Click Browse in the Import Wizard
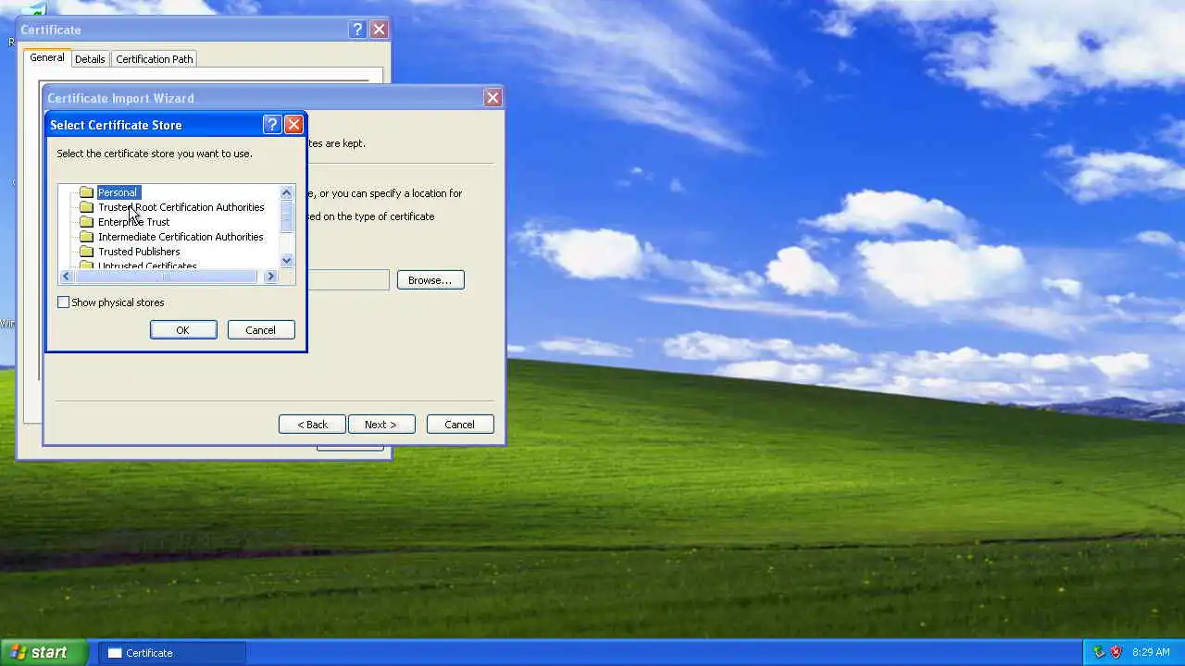The height and width of the screenshot is (666, 1185). pos(430,280)
